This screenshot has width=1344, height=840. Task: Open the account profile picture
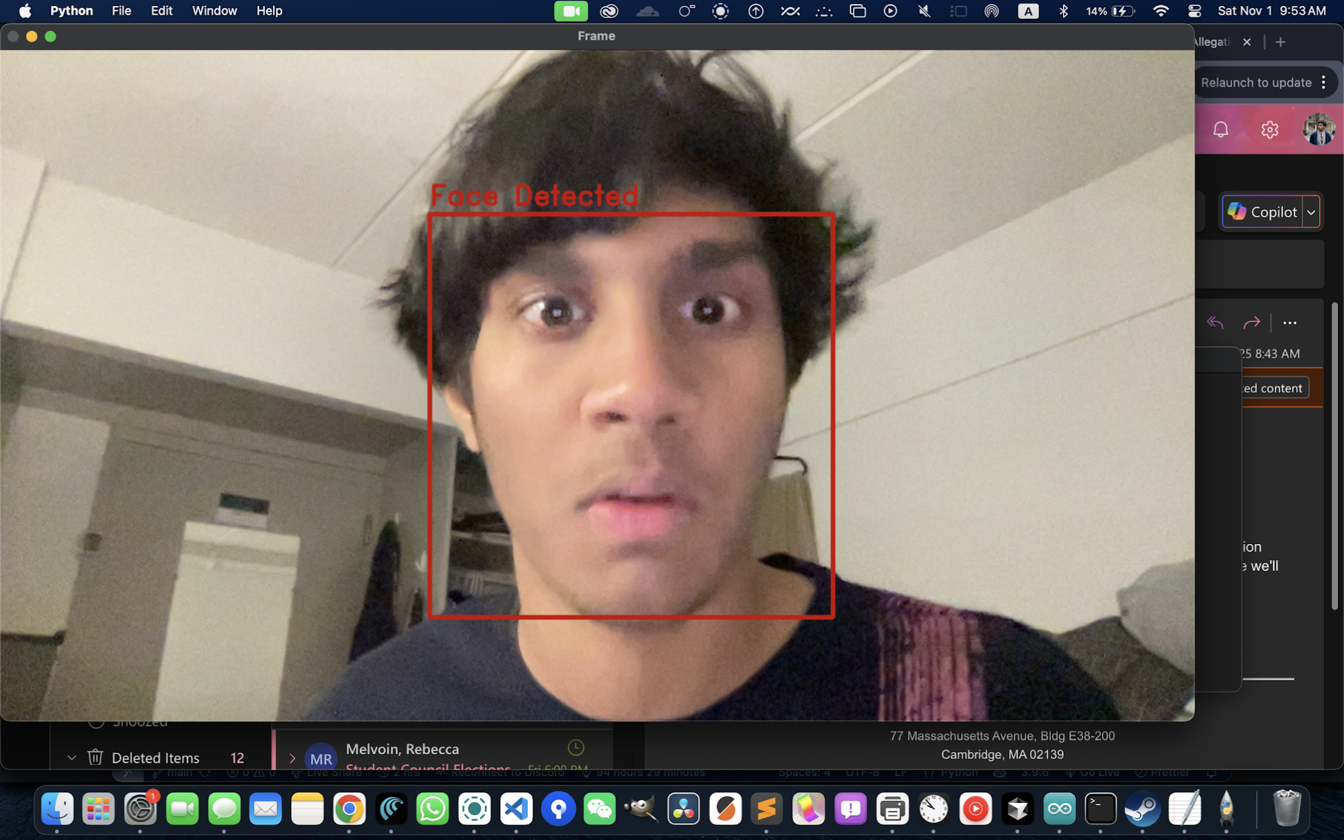click(1318, 129)
